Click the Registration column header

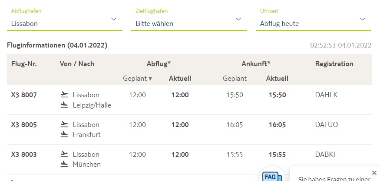coord(334,64)
